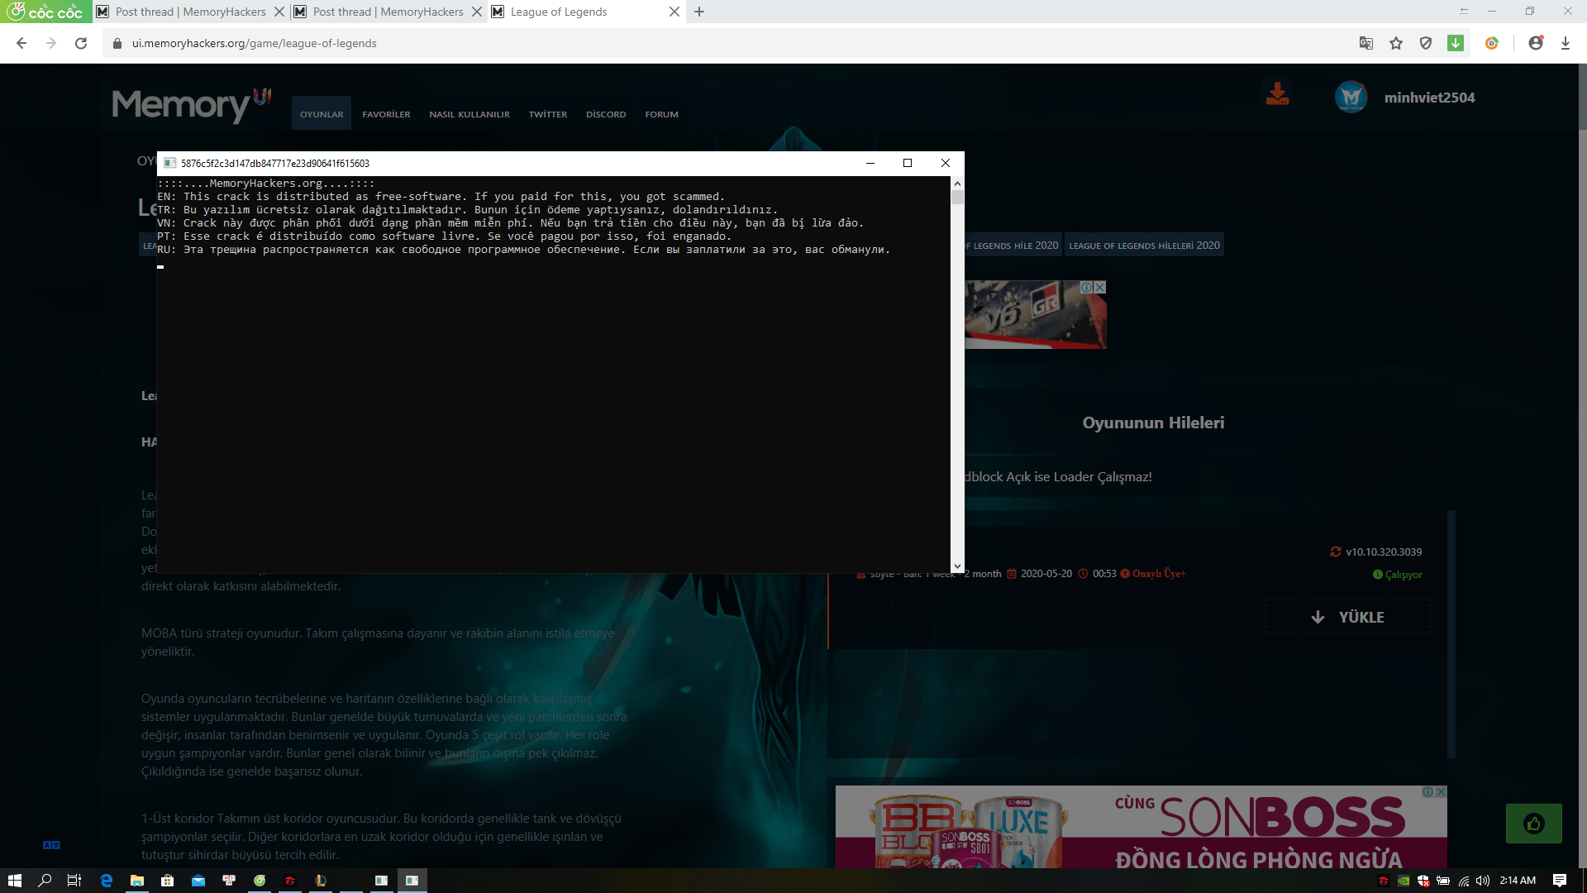This screenshot has height=893, width=1587.
Task: Open a new browser tab
Action: click(699, 12)
